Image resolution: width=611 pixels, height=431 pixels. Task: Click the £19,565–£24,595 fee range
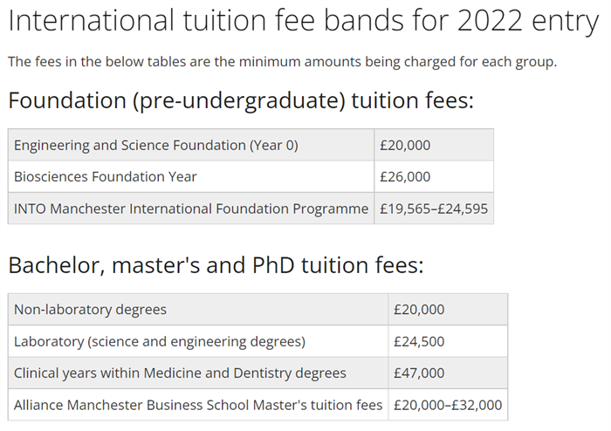pyautogui.click(x=434, y=209)
